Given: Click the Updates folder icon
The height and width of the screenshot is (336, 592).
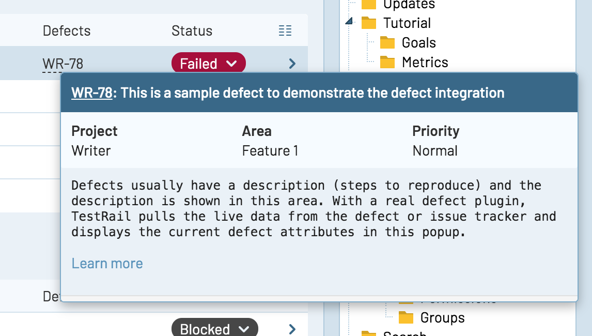Looking at the screenshot, I should pyautogui.click(x=369, y=5).
